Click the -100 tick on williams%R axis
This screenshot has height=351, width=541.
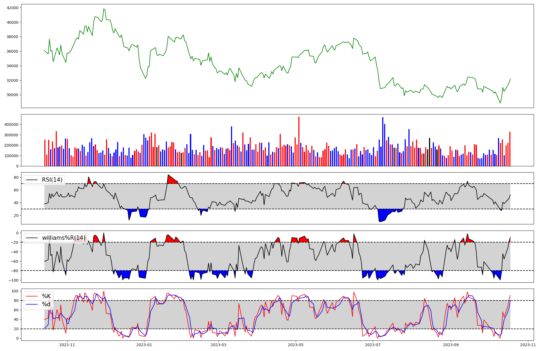point(14,280)
